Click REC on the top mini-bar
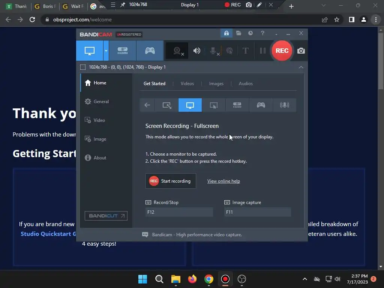 pos(232,4)
